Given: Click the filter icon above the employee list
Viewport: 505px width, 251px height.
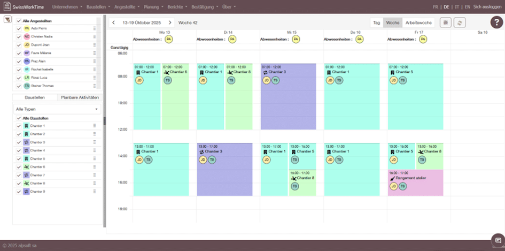Looking at the screenshot, I should click(x=7, y=19).
